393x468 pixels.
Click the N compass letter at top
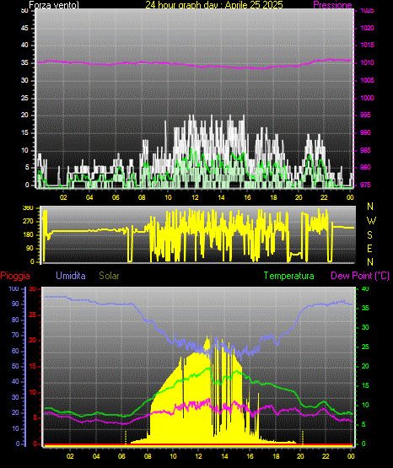(x=370, y=207)
